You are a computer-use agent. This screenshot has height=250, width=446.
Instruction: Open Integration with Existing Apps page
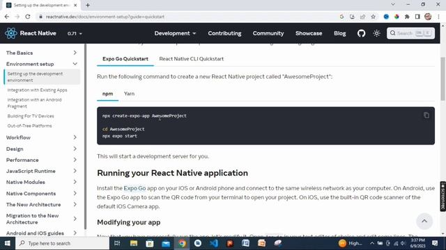[x=37, y=90]
